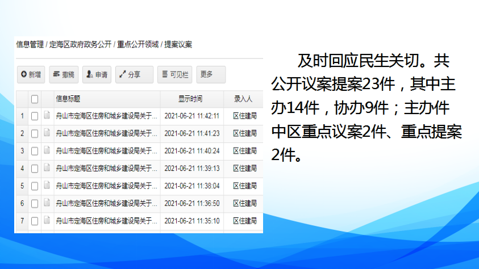Select 定海区政府政务公开 breadcrumb entry
The width and height of the screenshot is (479, 269).
tap(80, 44)
